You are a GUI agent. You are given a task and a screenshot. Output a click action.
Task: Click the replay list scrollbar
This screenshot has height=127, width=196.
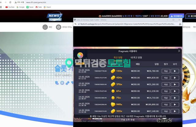tap(181, 89)
